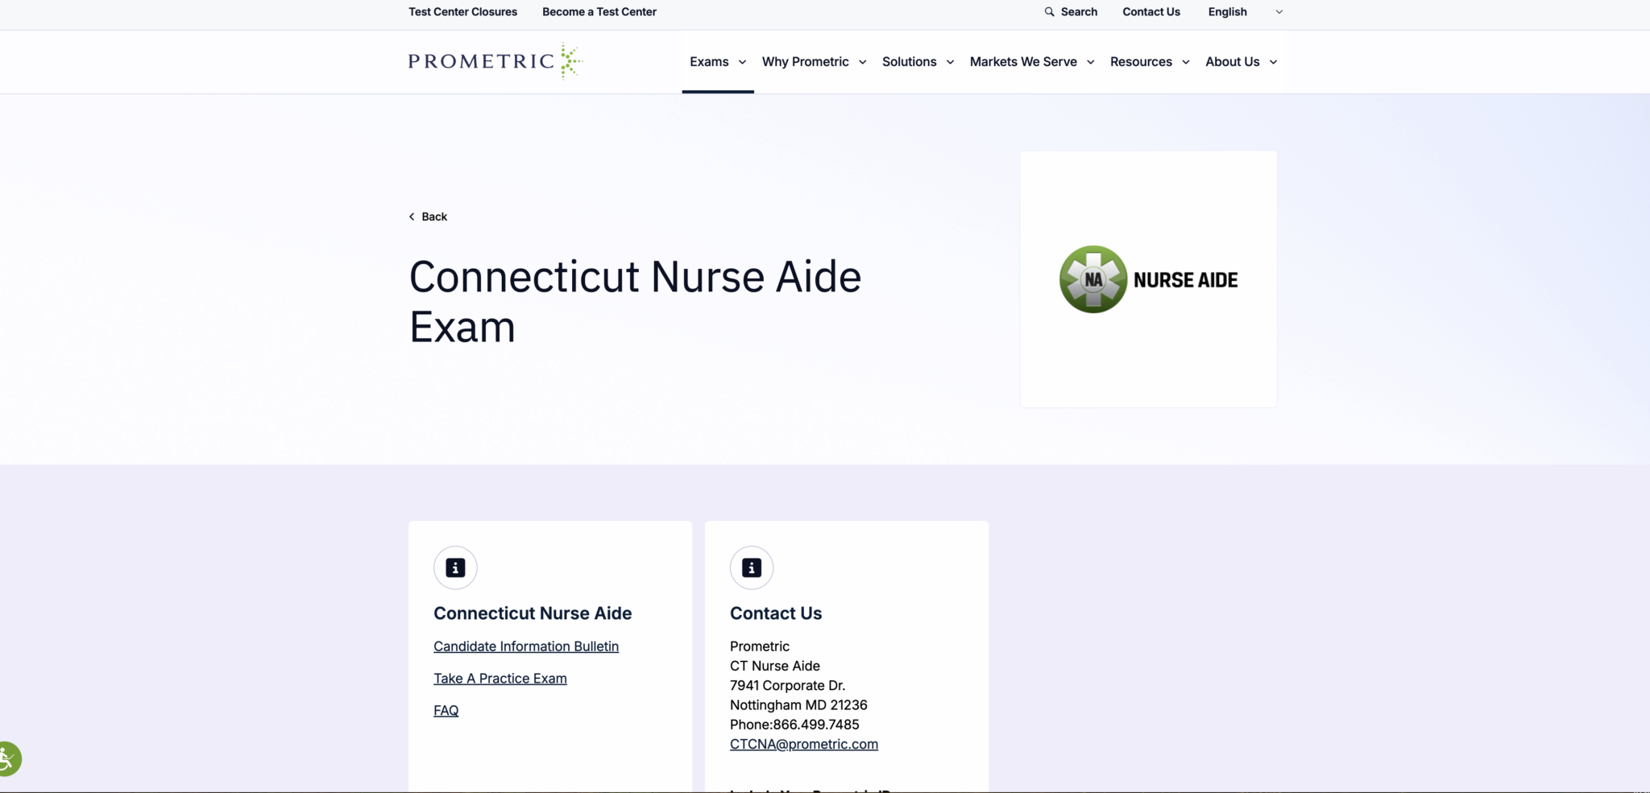Click the CTCNA@prometric.com email link
Screen dimensions: 1650x793
click(803, 744)
